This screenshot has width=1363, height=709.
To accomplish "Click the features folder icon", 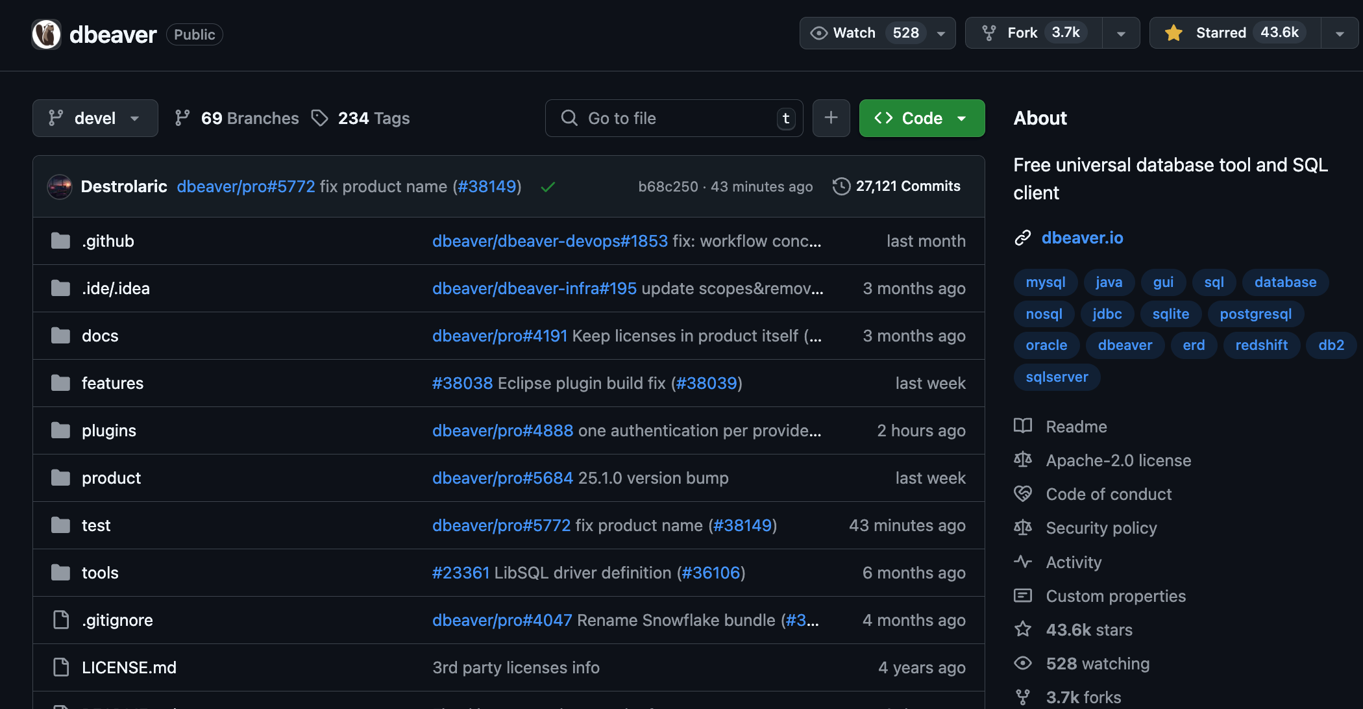I will point(60,383).
